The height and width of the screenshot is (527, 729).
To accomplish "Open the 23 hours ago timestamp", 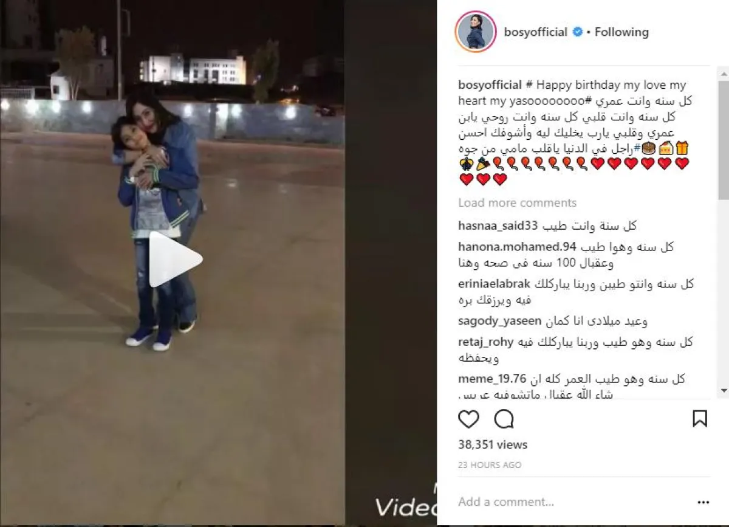I will (x=490, y=465).
